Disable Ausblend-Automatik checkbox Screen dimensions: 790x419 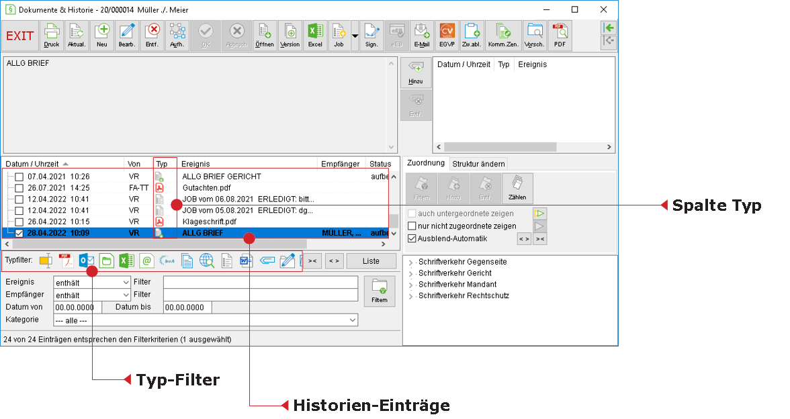coord(412,239)
